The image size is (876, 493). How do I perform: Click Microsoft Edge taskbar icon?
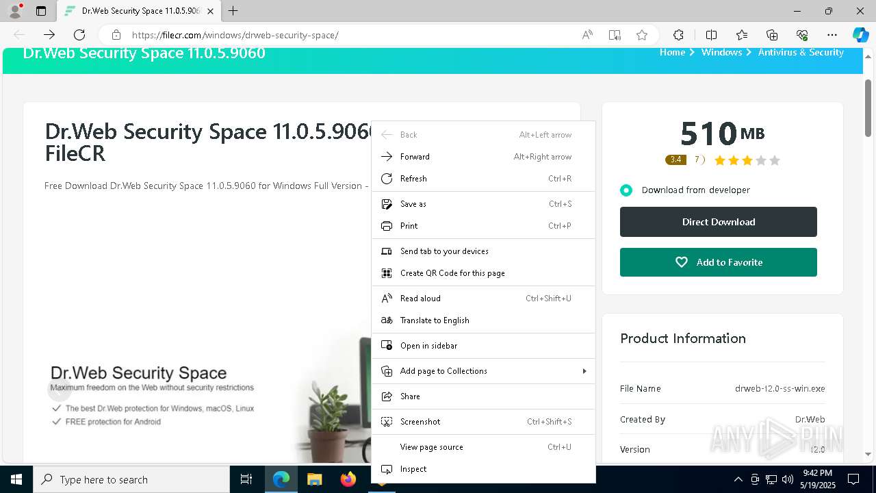click(281, 479)
